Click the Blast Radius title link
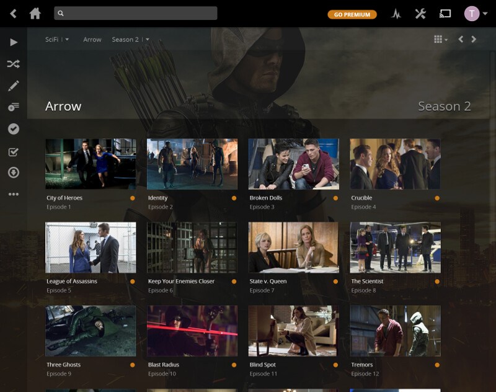 (x=164, y=365)
